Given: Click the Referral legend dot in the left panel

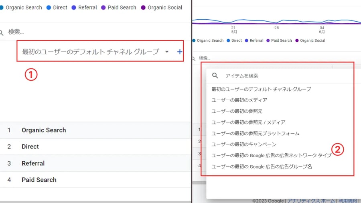Looking at the screenshot, I should click(x=74, y=8).
